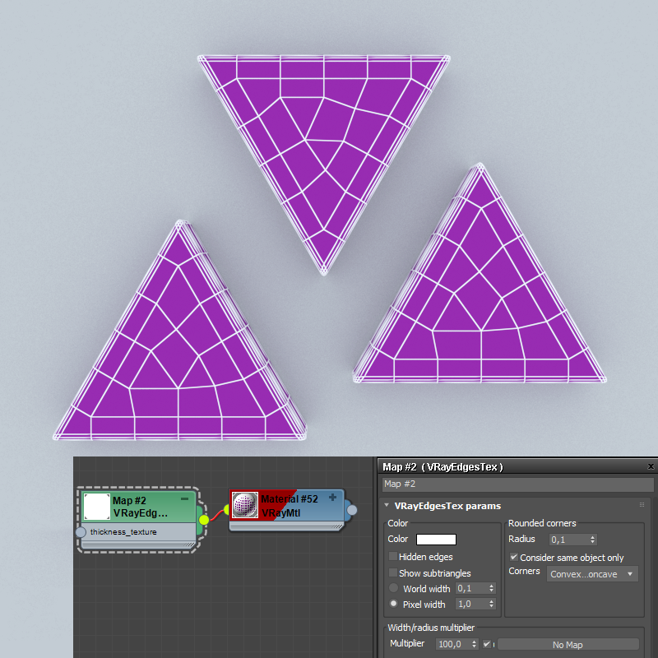The width and height of the screenshot is (658, 658).
Task: Close the Map #2 parameter panel
Action: click(x=651, y=466)
